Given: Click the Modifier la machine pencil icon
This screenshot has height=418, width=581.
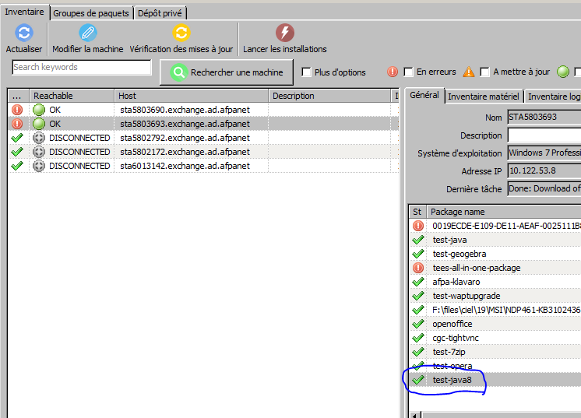Looking at the screenshot, I should tap(87, 33).
